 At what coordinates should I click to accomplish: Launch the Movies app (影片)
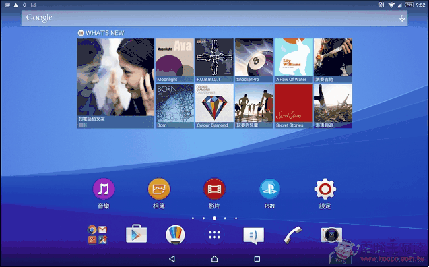pos(214,189)
